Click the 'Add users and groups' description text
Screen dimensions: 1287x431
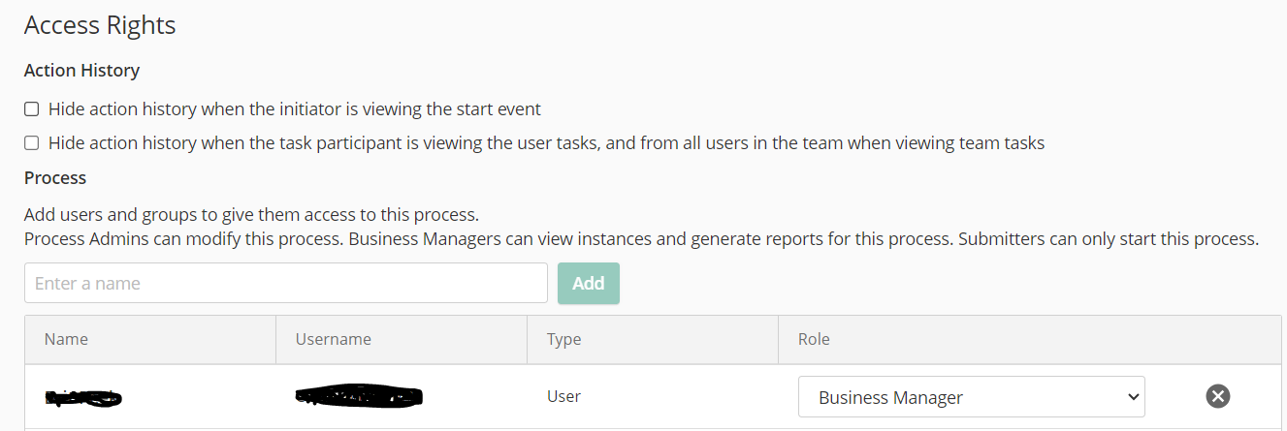coord(252,214)
